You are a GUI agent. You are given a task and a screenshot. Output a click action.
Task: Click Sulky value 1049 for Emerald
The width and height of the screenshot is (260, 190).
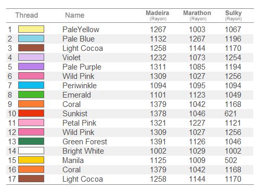(x=233, y=95)
